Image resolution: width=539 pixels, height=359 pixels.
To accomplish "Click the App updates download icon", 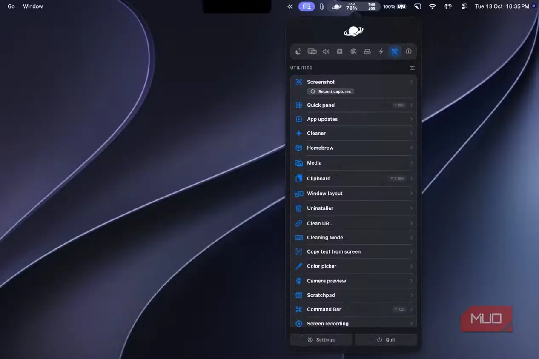I will (299, 119).
